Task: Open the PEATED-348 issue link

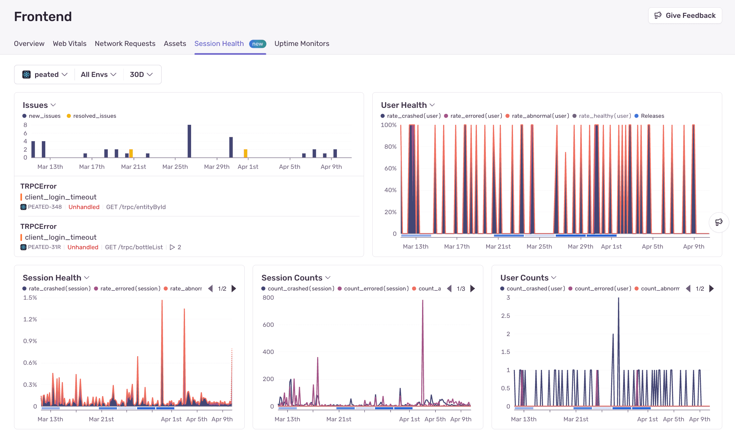Action: pos(45,207)
